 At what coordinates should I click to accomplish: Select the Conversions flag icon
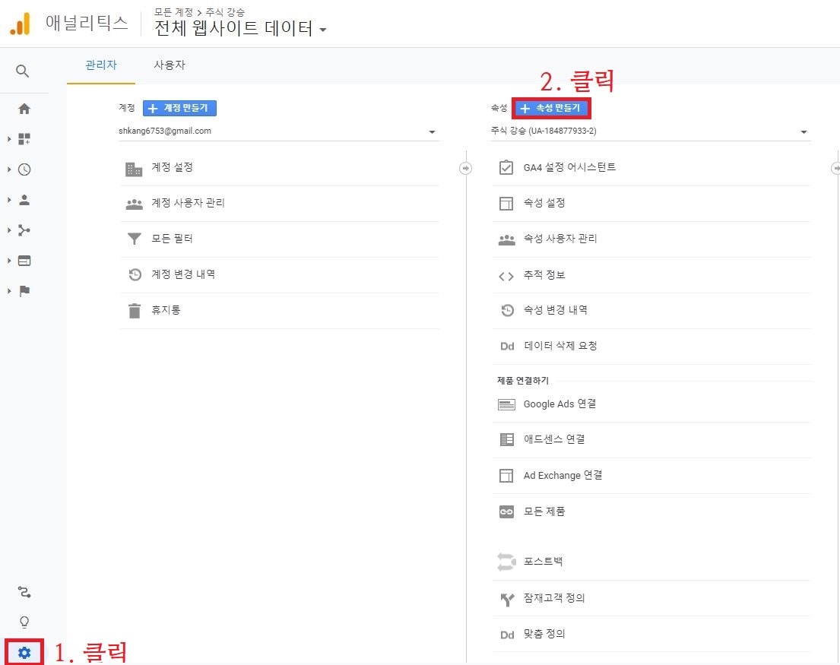coord(25,291)
